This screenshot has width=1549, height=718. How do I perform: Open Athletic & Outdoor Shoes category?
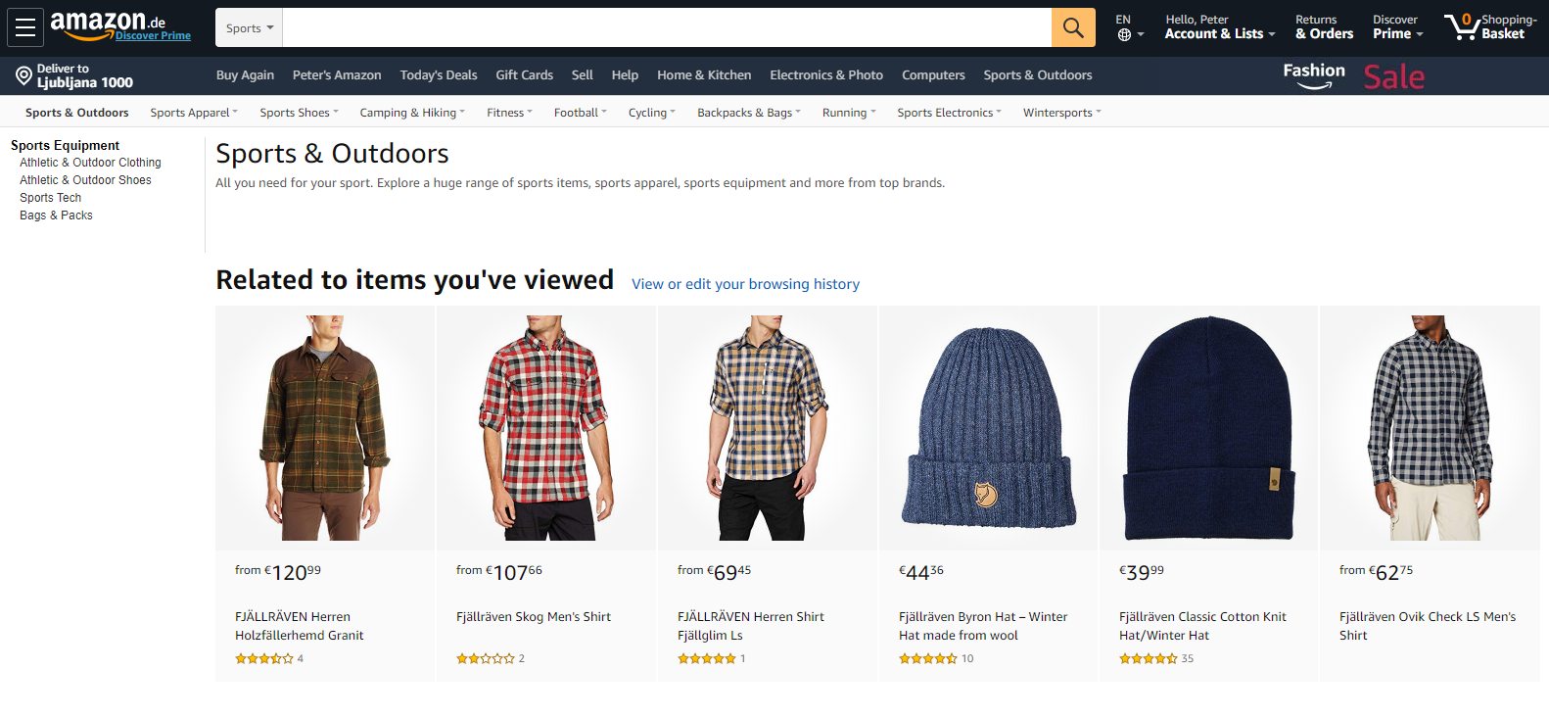click(85, 180)
